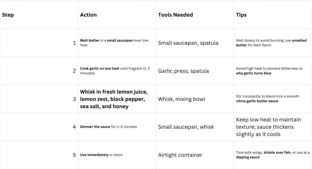Viewport: 312px width, 169px height.
Task: Click the "unsalted butter" bold text in tips
Action: [241, 45]
